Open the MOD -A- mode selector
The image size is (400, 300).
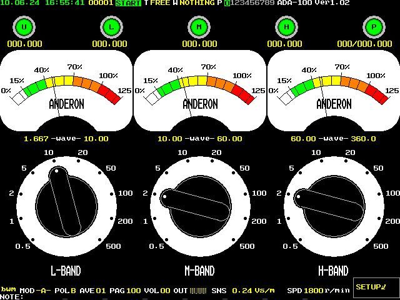click(x=34, y=291)
